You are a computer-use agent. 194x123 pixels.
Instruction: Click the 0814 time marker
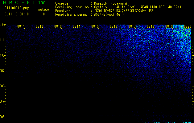(x=76, y=26)
